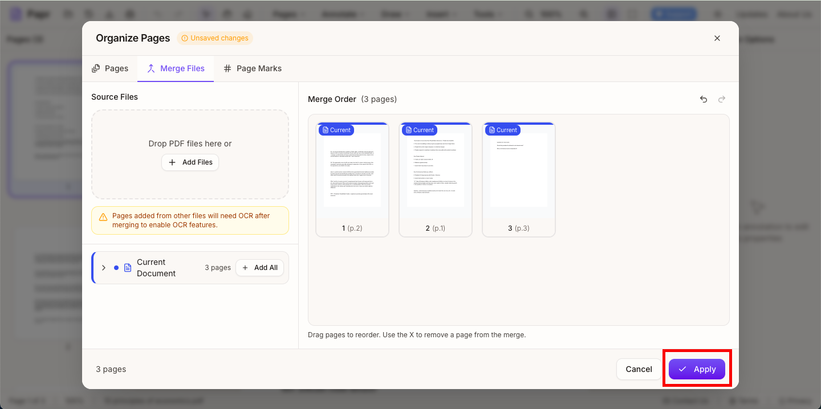Click the Unsaved changes badge
The image size is (821, 409).
click(215, 38)
